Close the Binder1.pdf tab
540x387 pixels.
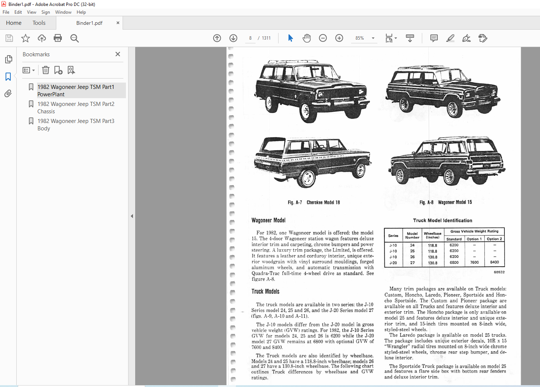(x=118, y=23)
